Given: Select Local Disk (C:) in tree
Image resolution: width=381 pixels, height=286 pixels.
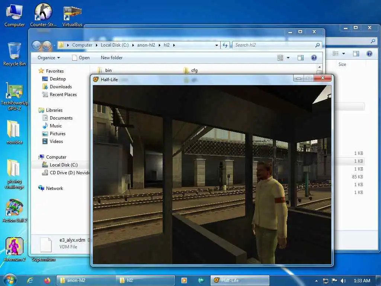Looking at the screenshot, I should pyautogui.click(x=60, y=165).
